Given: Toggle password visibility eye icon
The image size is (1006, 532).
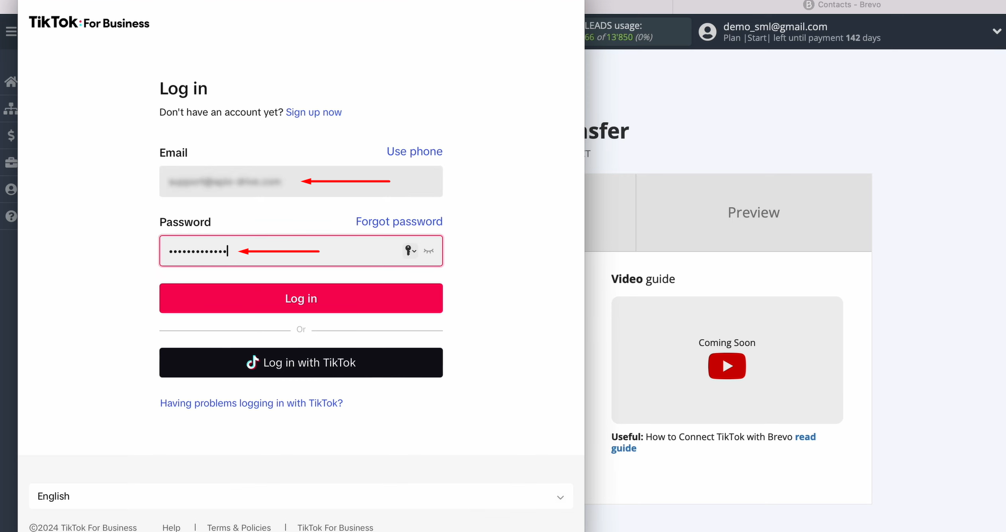Looking at the screenshot, I should coord(429,251).
